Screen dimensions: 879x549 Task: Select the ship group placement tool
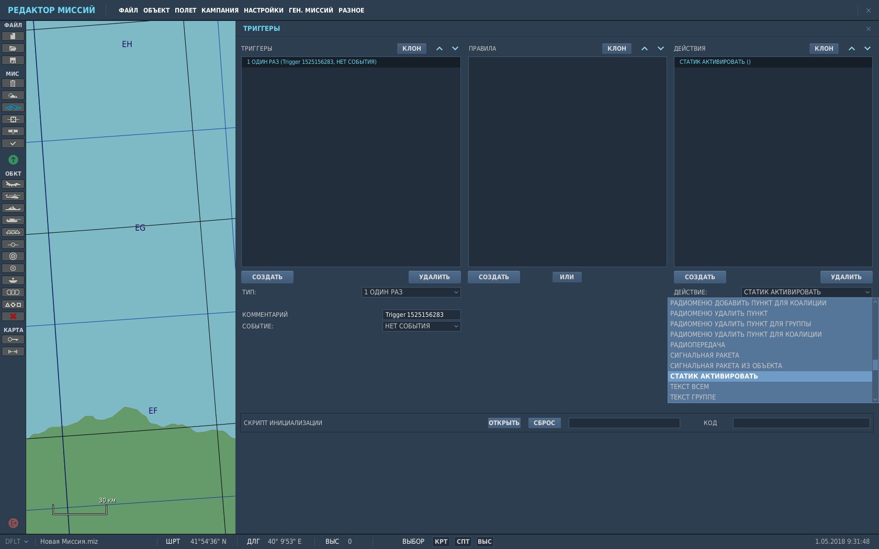click(x=13, y=208)
